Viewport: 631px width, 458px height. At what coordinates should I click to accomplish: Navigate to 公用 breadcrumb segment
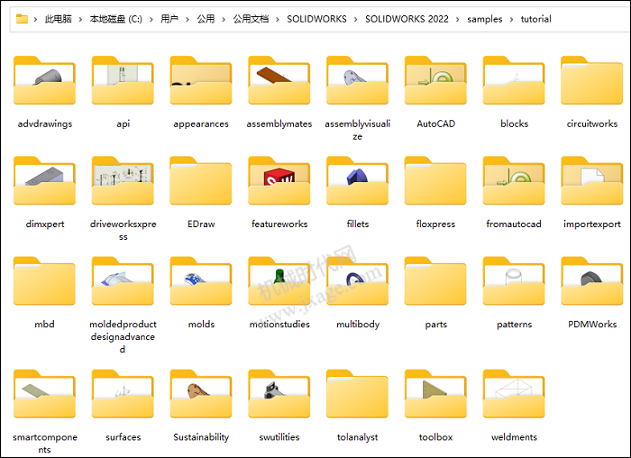tap(206, 19)
